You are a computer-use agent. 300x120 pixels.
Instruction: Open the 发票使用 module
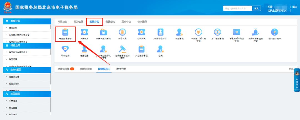click(84, 32)
